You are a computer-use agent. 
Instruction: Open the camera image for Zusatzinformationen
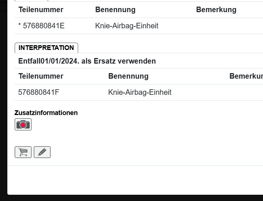(23, 125)
